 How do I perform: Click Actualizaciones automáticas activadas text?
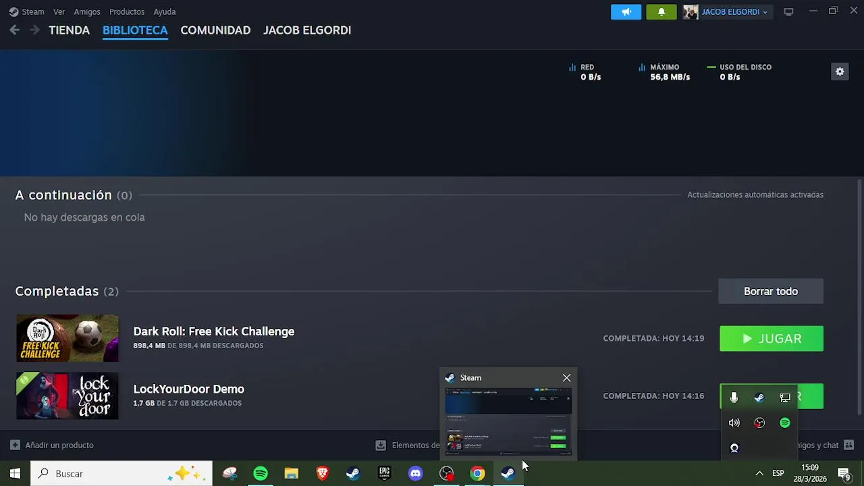755,194
